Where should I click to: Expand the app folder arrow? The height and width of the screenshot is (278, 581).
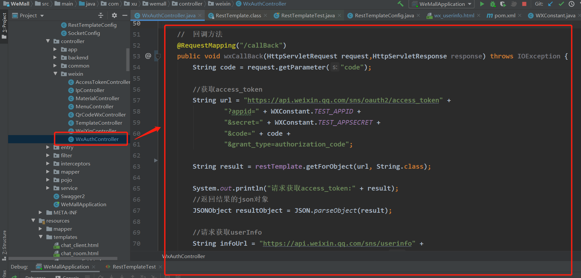[x=55, y=49]
